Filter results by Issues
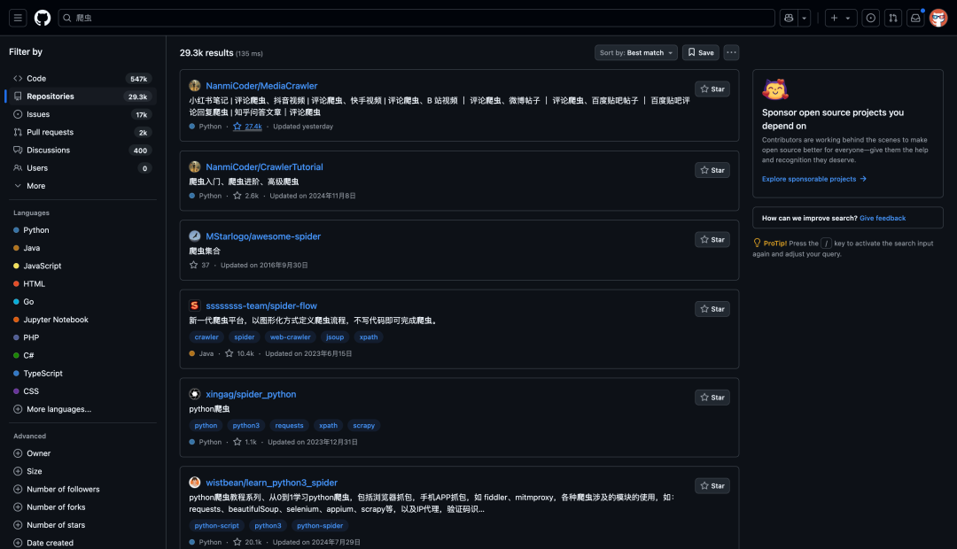The height and width of the screenshot is (549, 957). coord(82,114)
